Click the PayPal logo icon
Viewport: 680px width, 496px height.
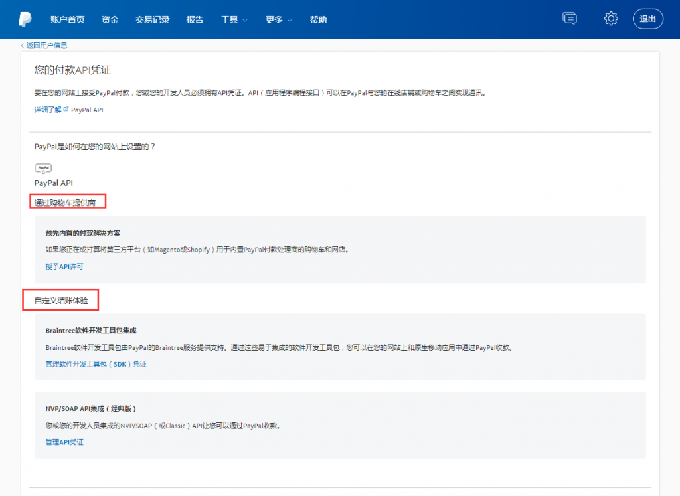(x=25, y=19)
